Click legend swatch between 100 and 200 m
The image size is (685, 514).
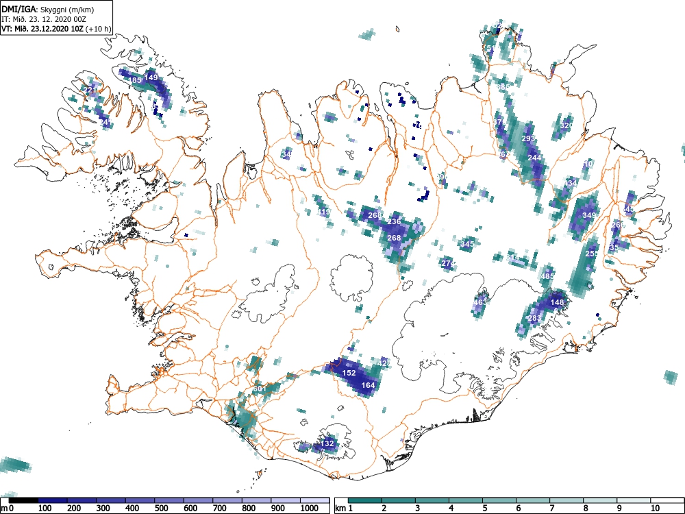53,500
